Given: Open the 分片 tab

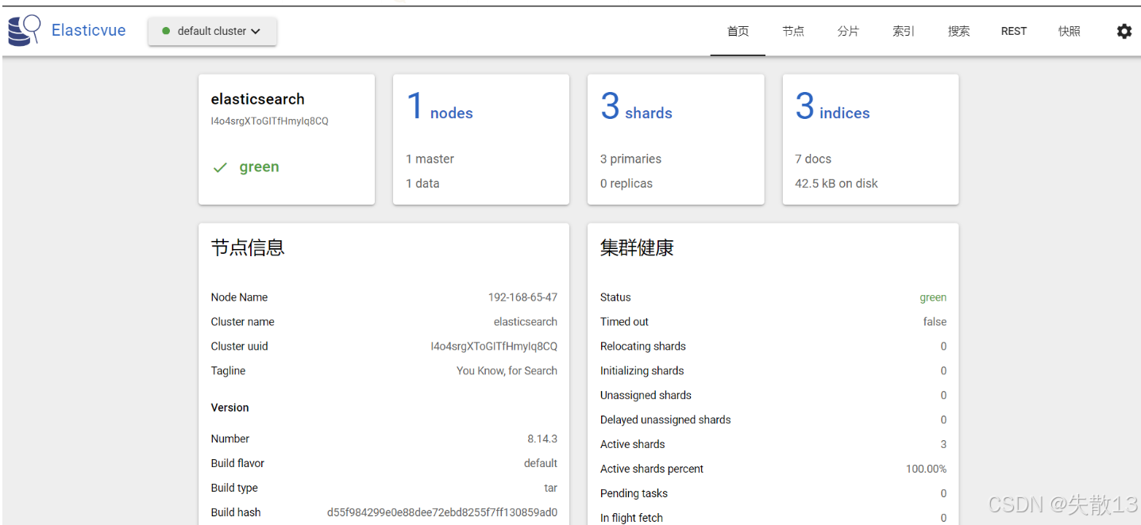Looking at the screenshot, I should pyautogui.click(x=848, y=31).
